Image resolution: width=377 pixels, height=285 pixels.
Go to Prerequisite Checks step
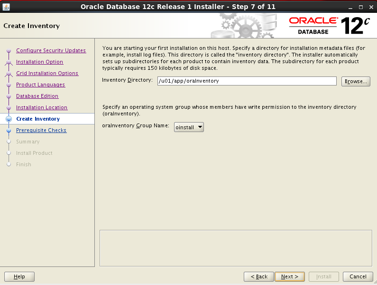tap(41, 130)
